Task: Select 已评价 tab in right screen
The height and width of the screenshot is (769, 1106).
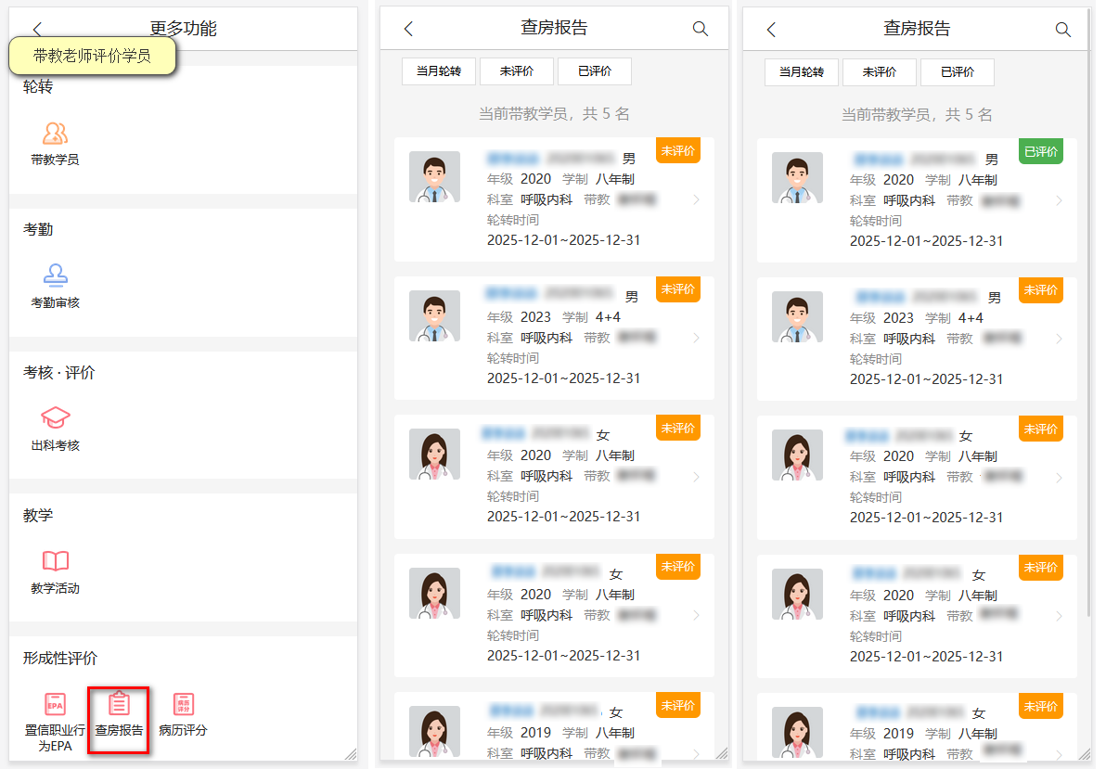Action: tap(958, 72)
